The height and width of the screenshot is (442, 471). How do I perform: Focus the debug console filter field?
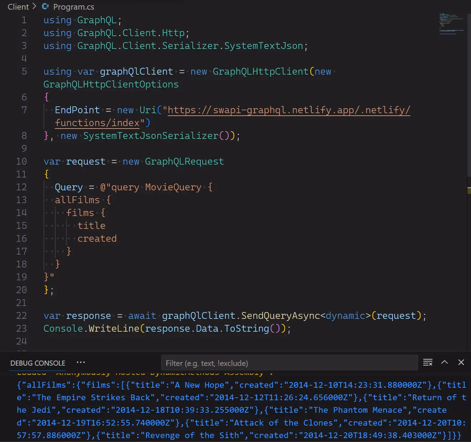290,363
